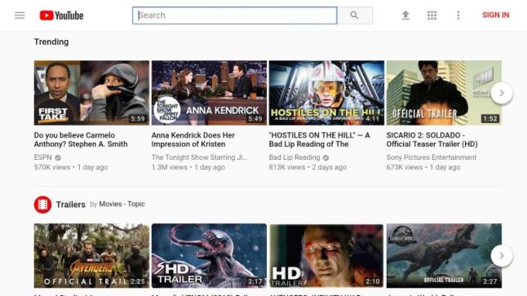Focus the Search input field

click(x=235, y=15)
